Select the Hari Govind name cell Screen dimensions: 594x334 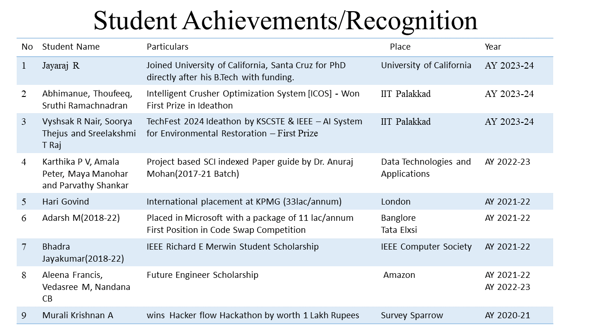[x=65, y=202]
